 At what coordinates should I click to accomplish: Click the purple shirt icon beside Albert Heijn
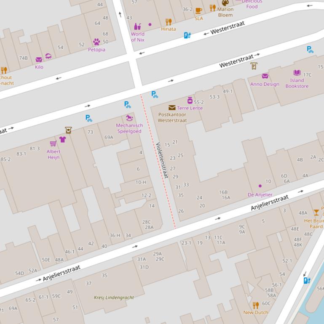63,139
